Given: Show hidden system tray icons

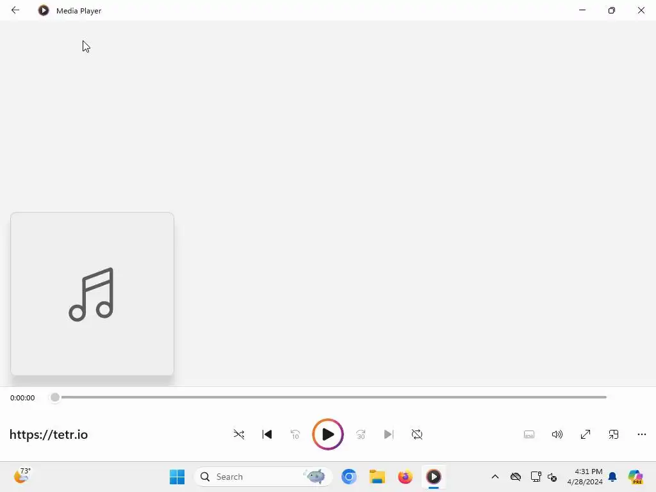Looking at the screenshot, I should pos(495,477).
